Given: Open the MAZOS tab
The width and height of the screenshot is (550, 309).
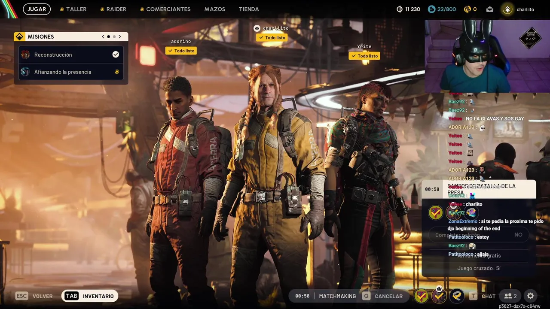Looking at the screenshot, I should click(215, 9).
